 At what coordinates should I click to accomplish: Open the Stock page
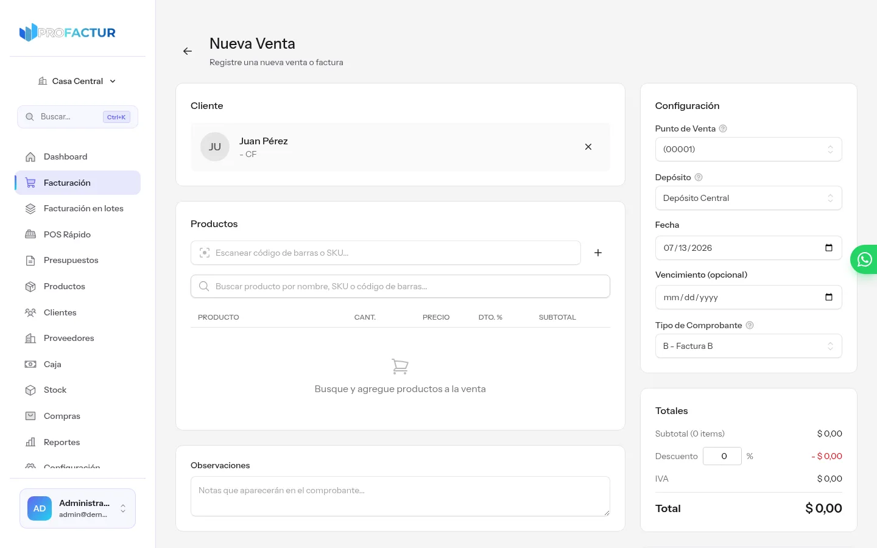[x=77, y=390]
